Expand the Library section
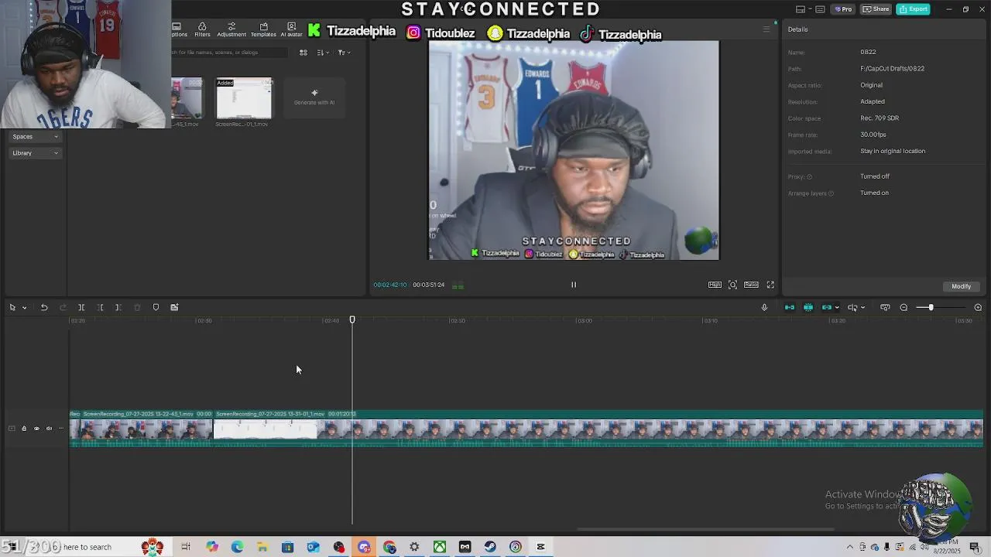 click(x=35, y=153)
